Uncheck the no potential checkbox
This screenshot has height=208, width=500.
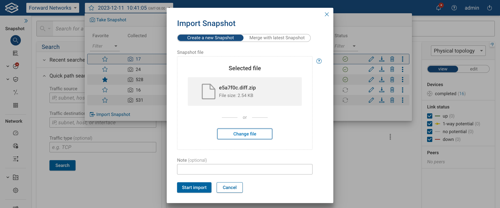coord(430,132)
